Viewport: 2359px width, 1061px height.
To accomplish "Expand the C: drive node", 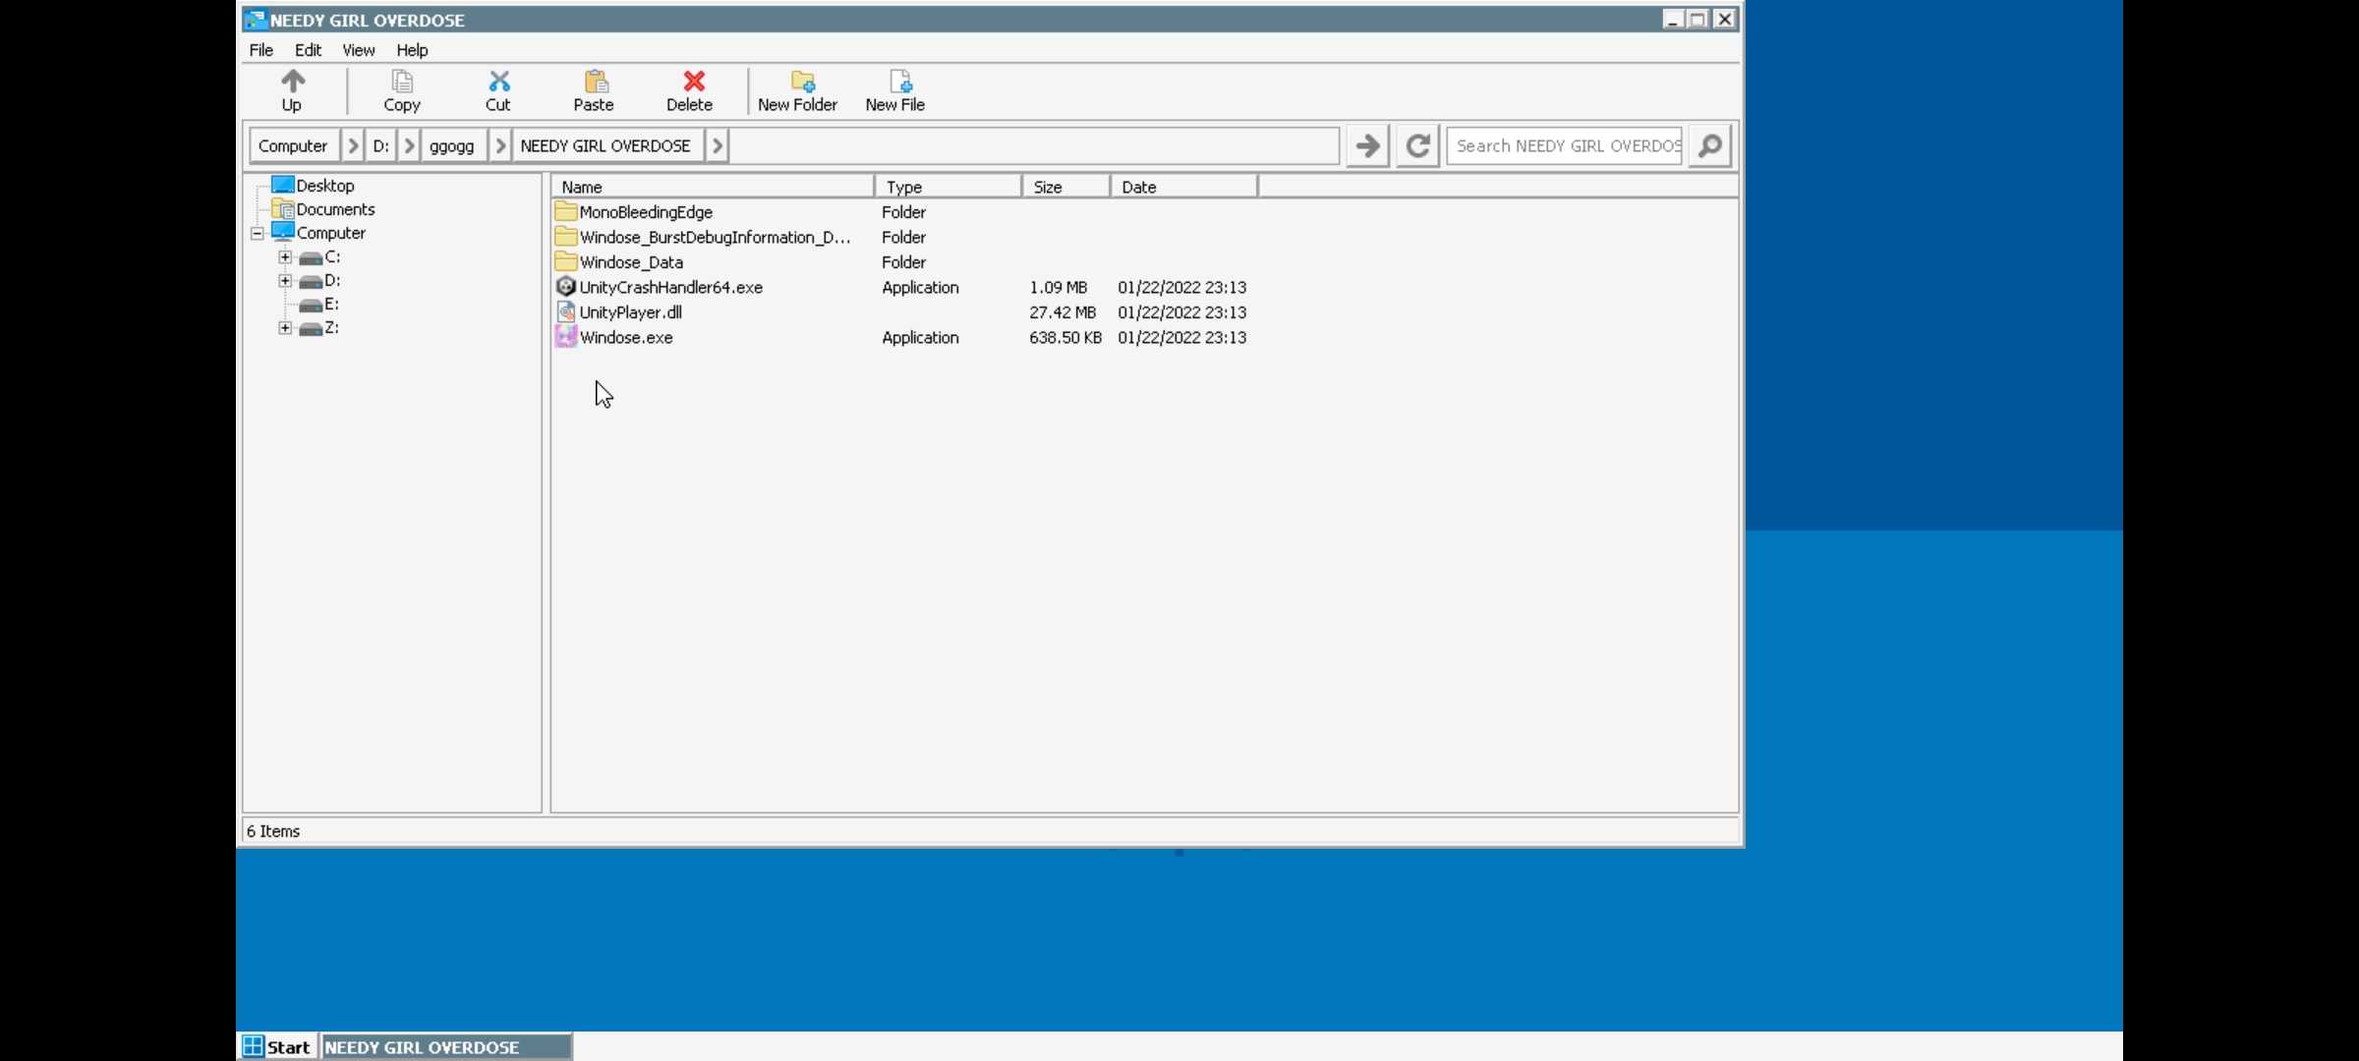I will click(285, 257).
